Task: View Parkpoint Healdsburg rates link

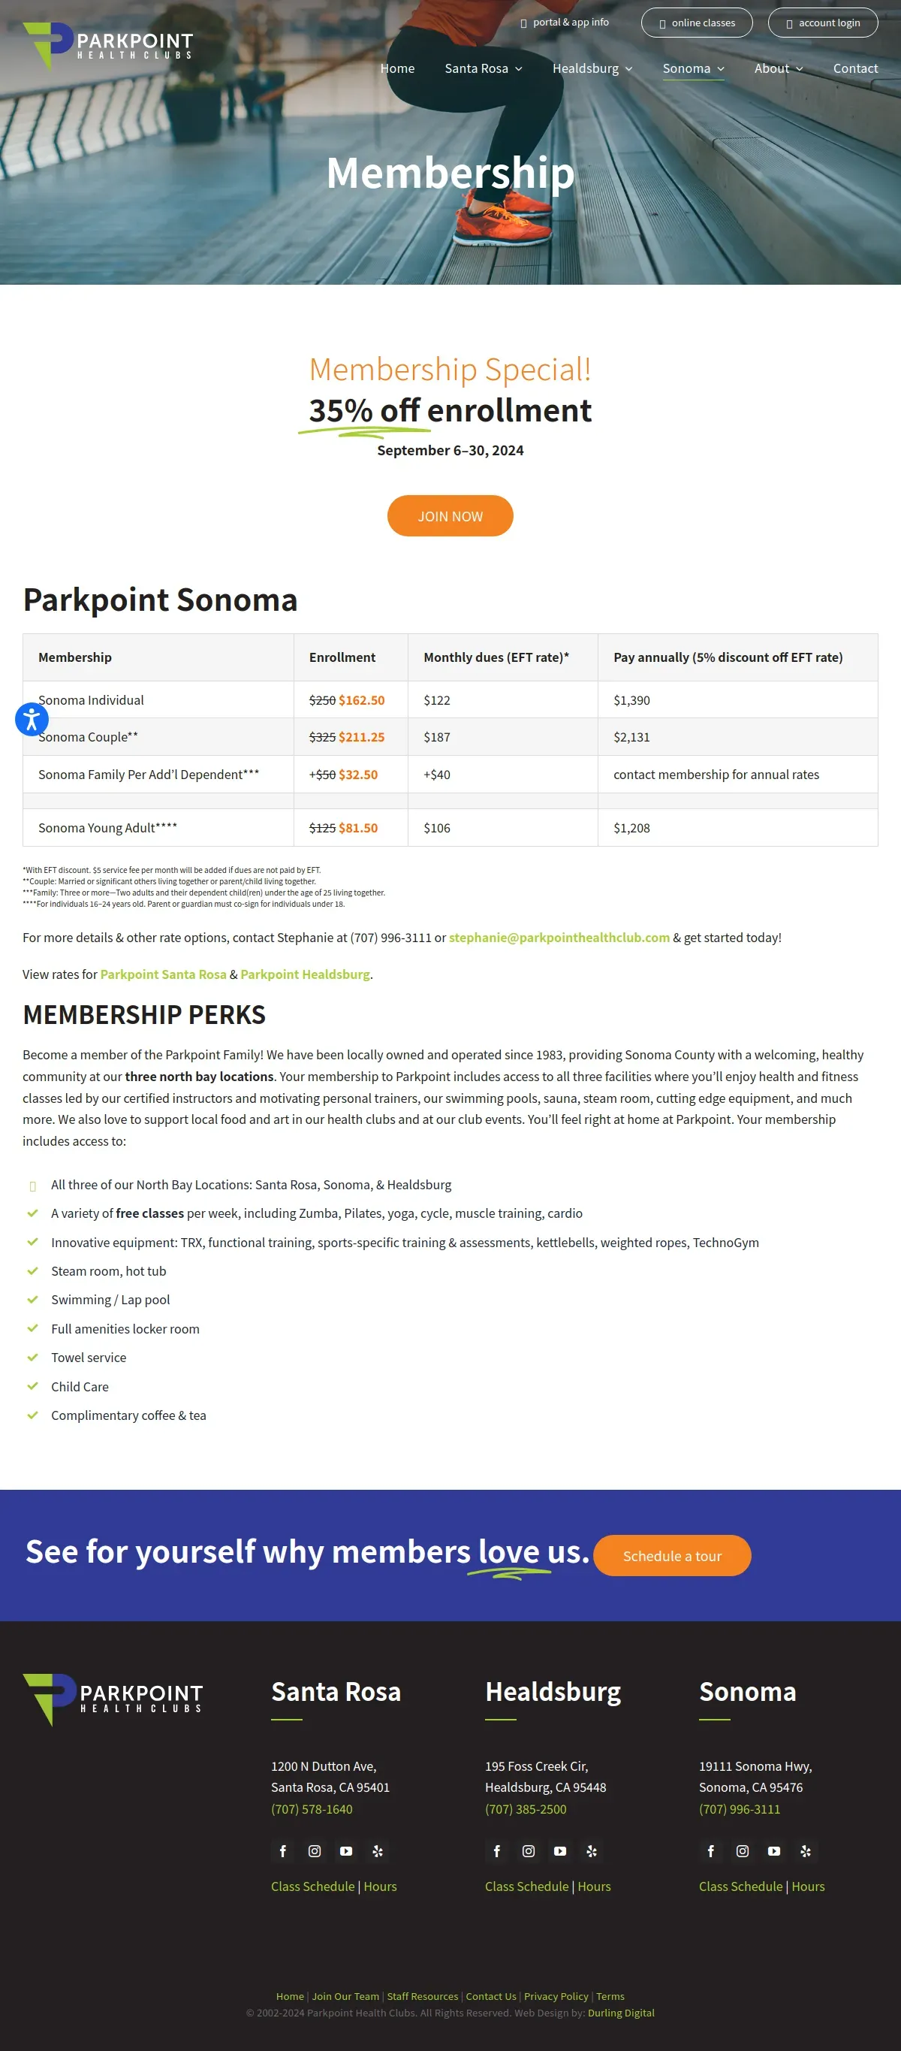Action: (x=305, y=974)
